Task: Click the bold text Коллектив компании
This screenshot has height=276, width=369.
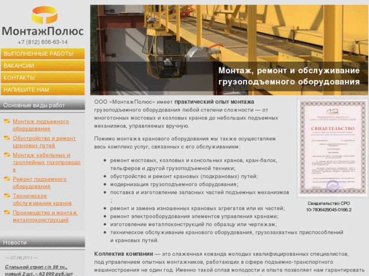Action: (123, 254)
